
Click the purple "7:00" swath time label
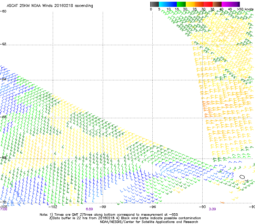click(3, 209)
